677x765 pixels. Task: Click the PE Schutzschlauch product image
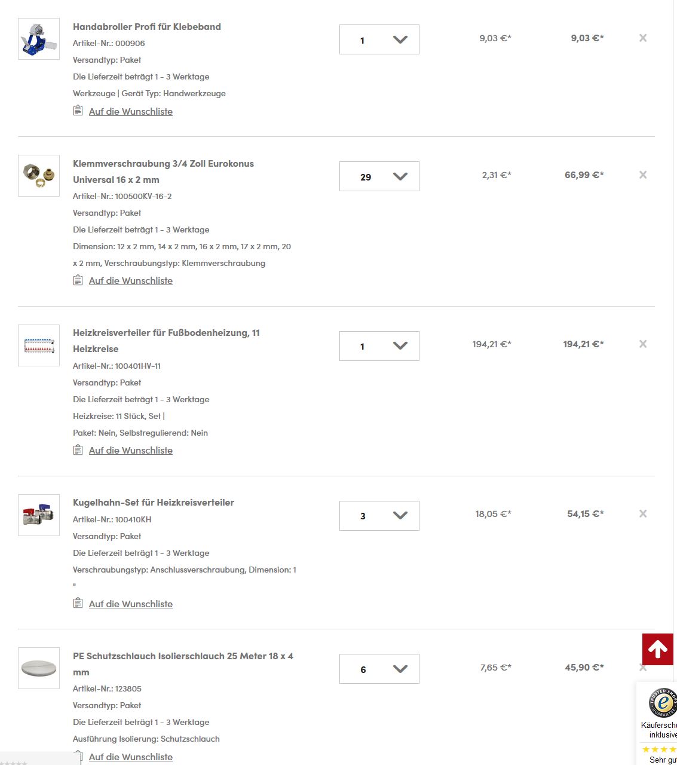[39, 668]
